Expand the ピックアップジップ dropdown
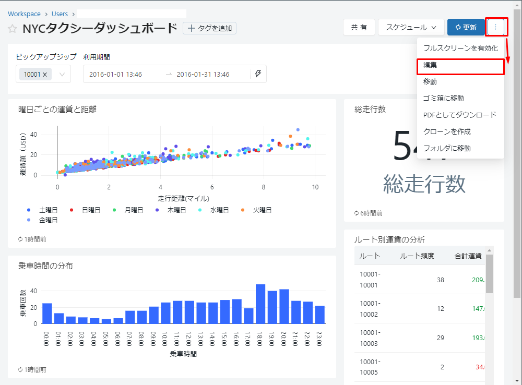 click(62, 75)
